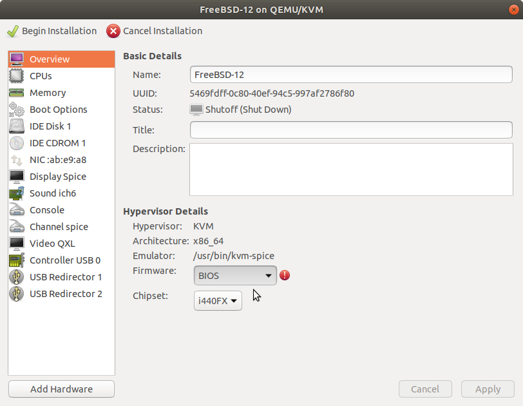Select IDE CDROM 1 disc icon
The image size is (523, 406).
point(16,143)
